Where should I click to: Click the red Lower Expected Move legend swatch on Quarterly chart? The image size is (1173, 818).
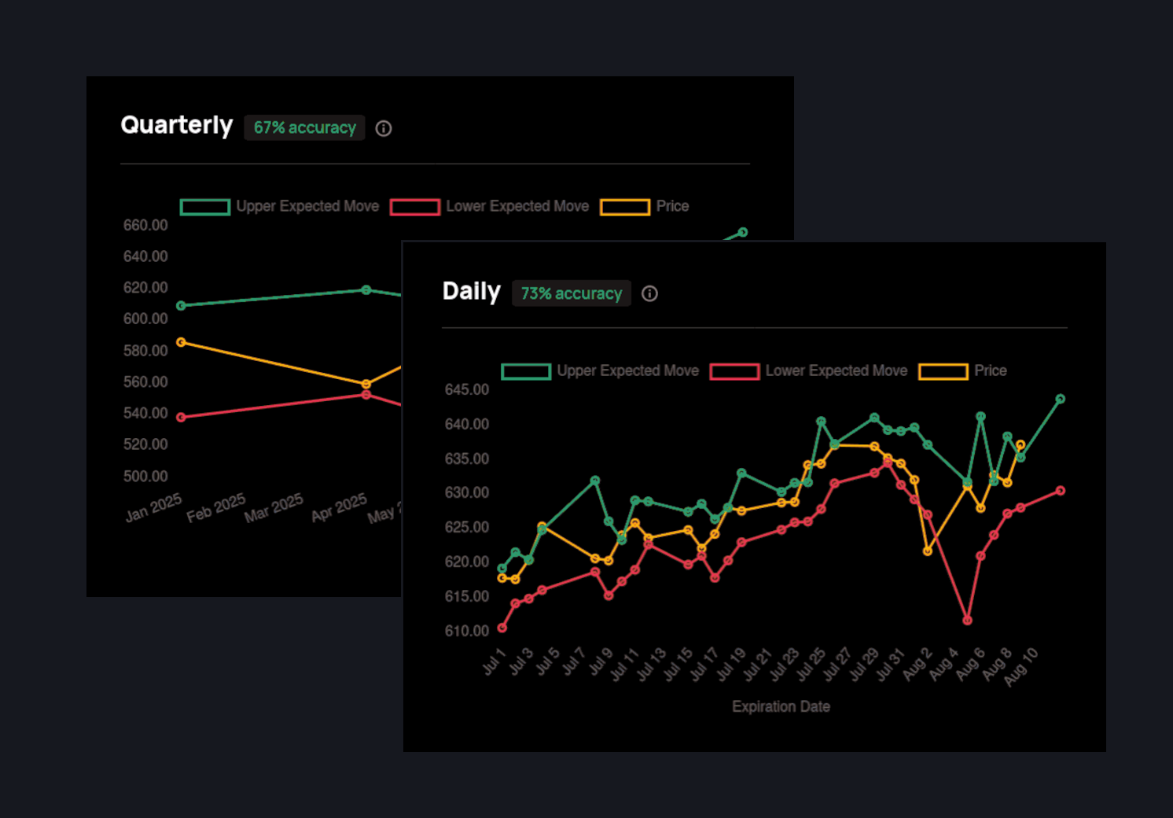click(x=415, y=206)
